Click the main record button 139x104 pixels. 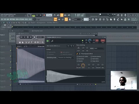point(44,15)
